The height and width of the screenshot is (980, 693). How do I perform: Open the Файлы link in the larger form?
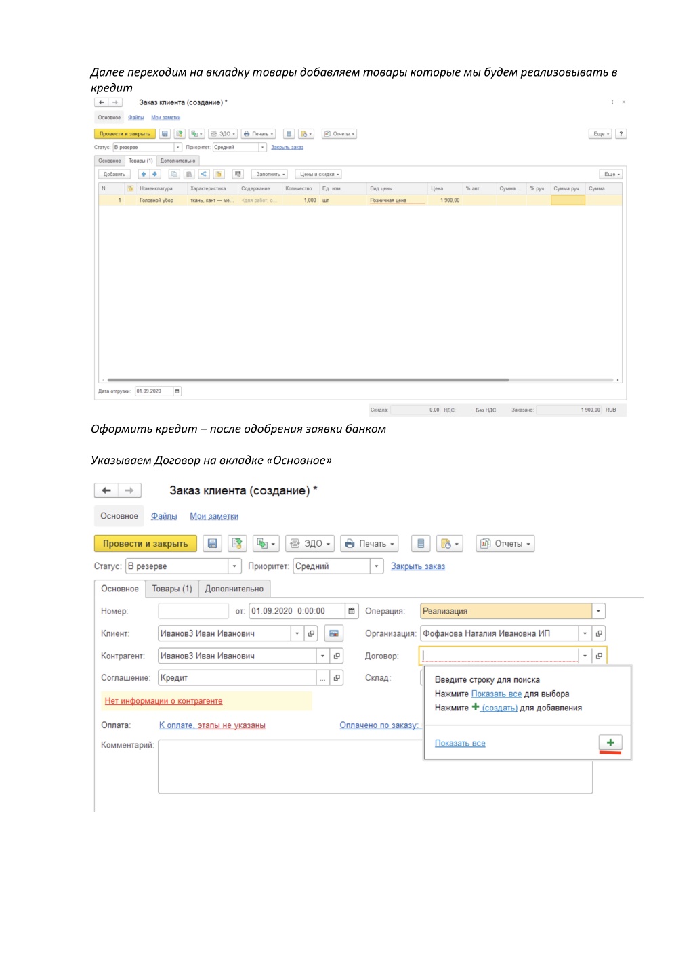click(164, 516)
